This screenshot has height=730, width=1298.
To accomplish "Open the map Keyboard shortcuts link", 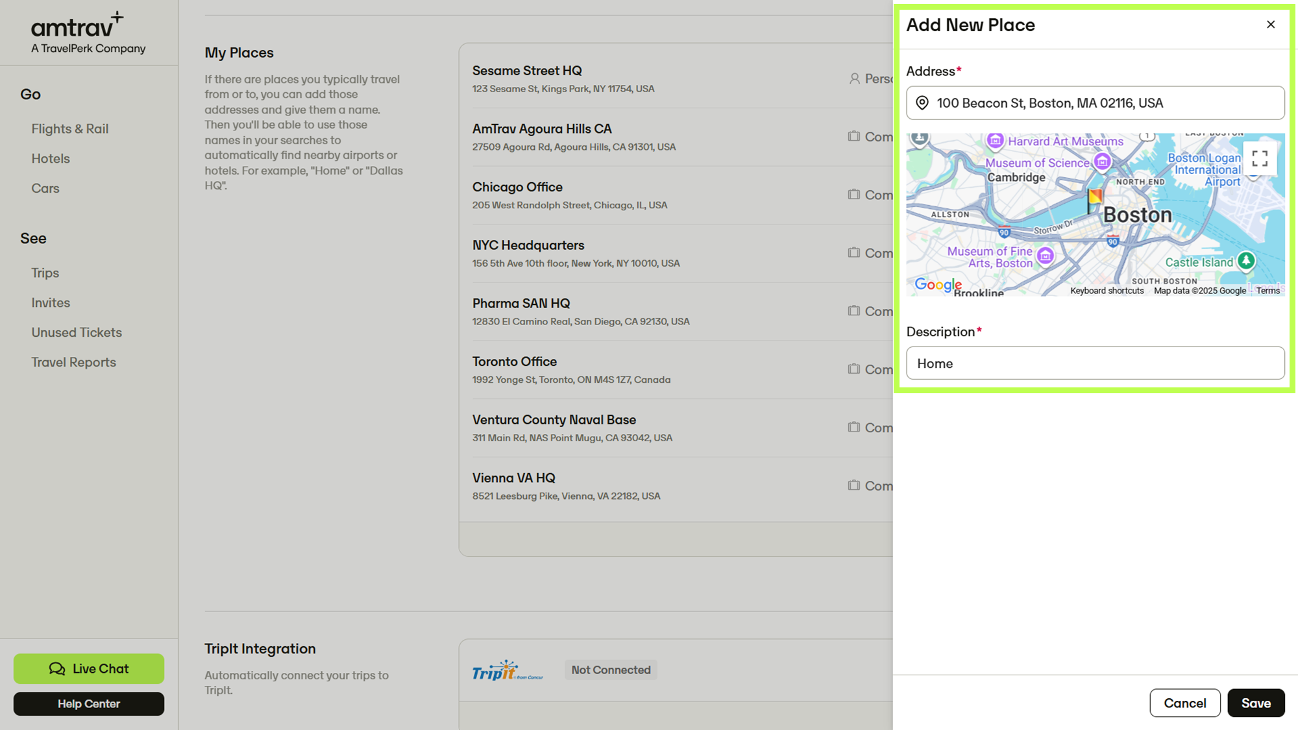I will coord(1107,291).
